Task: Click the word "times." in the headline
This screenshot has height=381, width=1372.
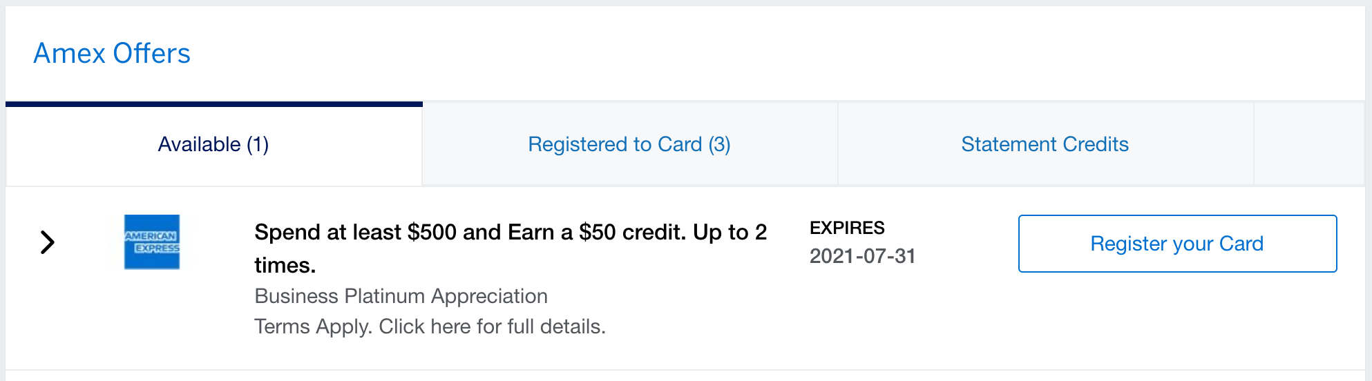Action: pos(285,266)
